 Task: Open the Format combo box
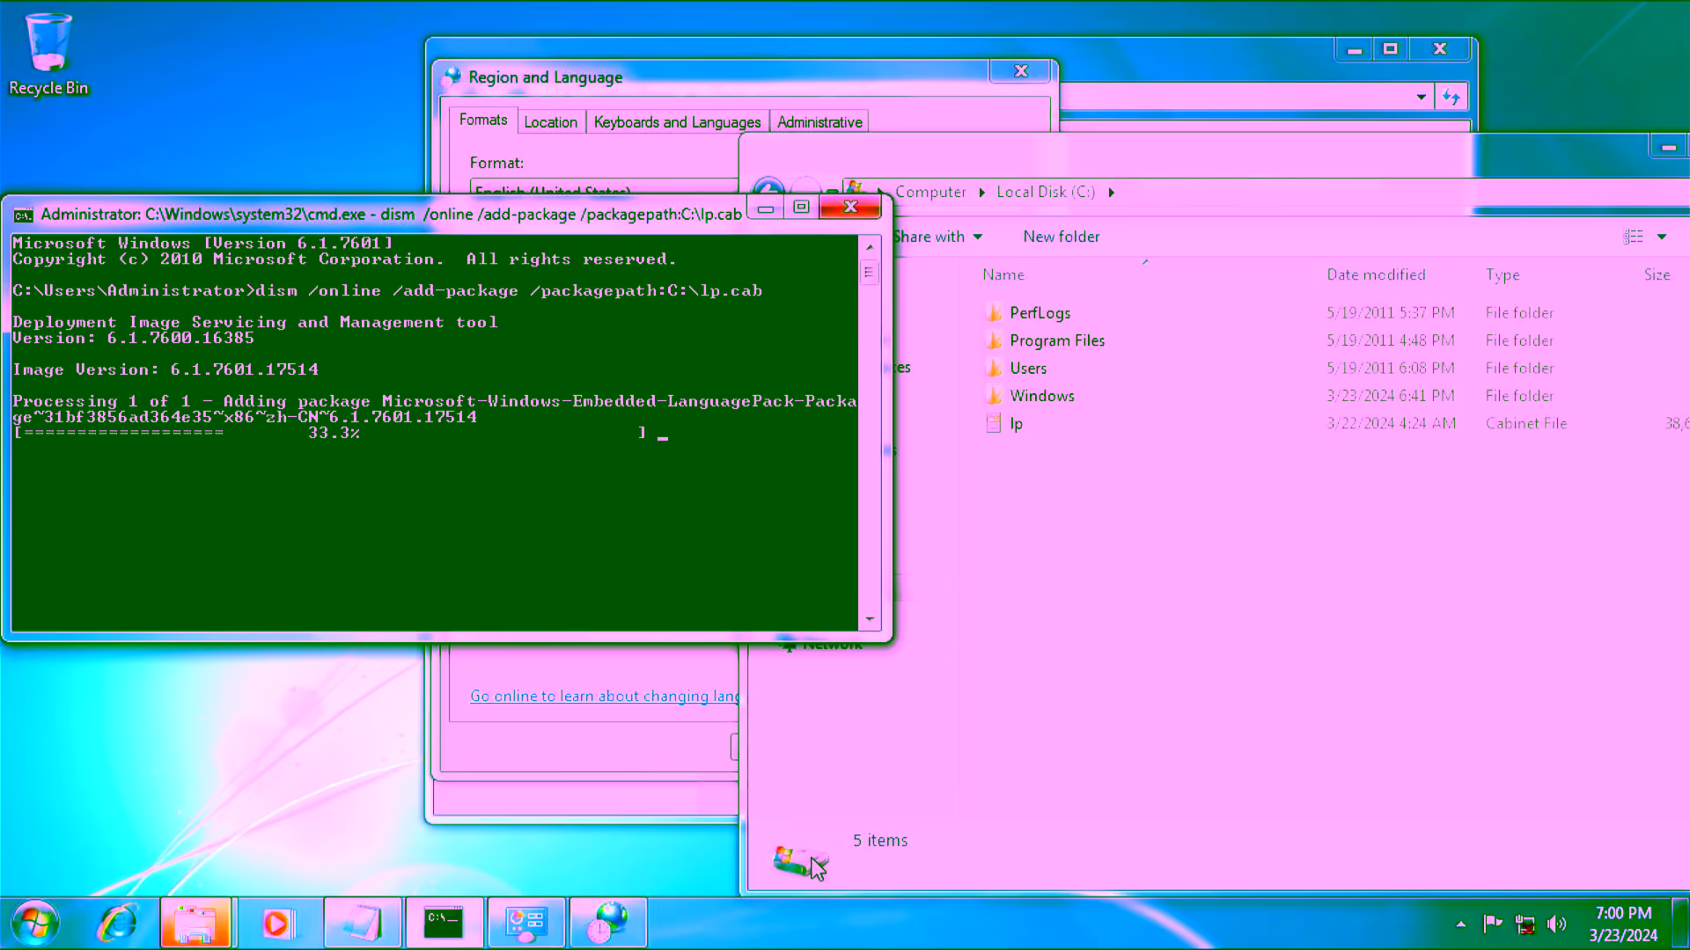pos(604,187)
